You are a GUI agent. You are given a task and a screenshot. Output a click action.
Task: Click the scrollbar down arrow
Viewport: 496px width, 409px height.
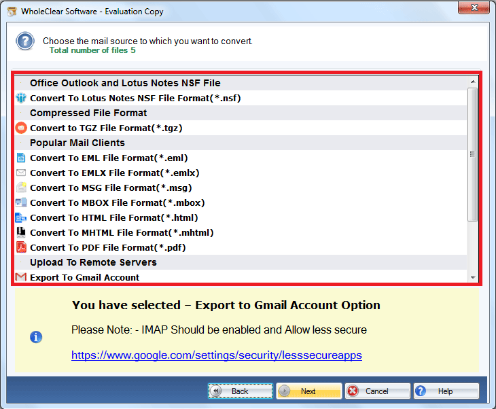point(473,277)
